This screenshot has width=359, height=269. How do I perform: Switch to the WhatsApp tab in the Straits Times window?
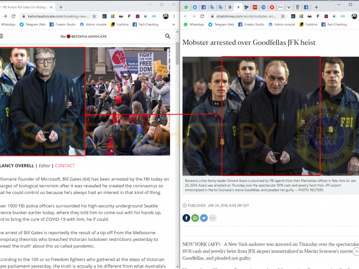click(186, 7)
